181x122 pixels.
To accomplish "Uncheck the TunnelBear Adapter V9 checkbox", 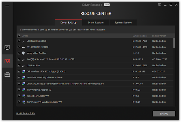I will point(19,96).
